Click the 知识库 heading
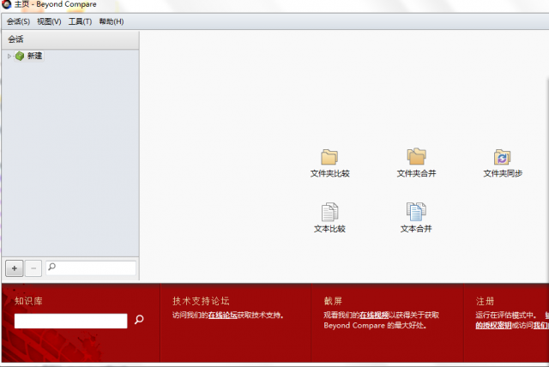 [28, 301]
